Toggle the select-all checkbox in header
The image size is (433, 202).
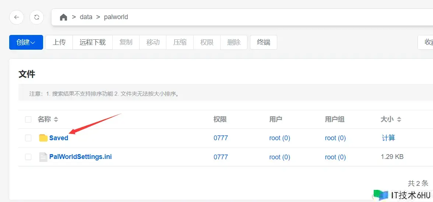pos(28,120)
